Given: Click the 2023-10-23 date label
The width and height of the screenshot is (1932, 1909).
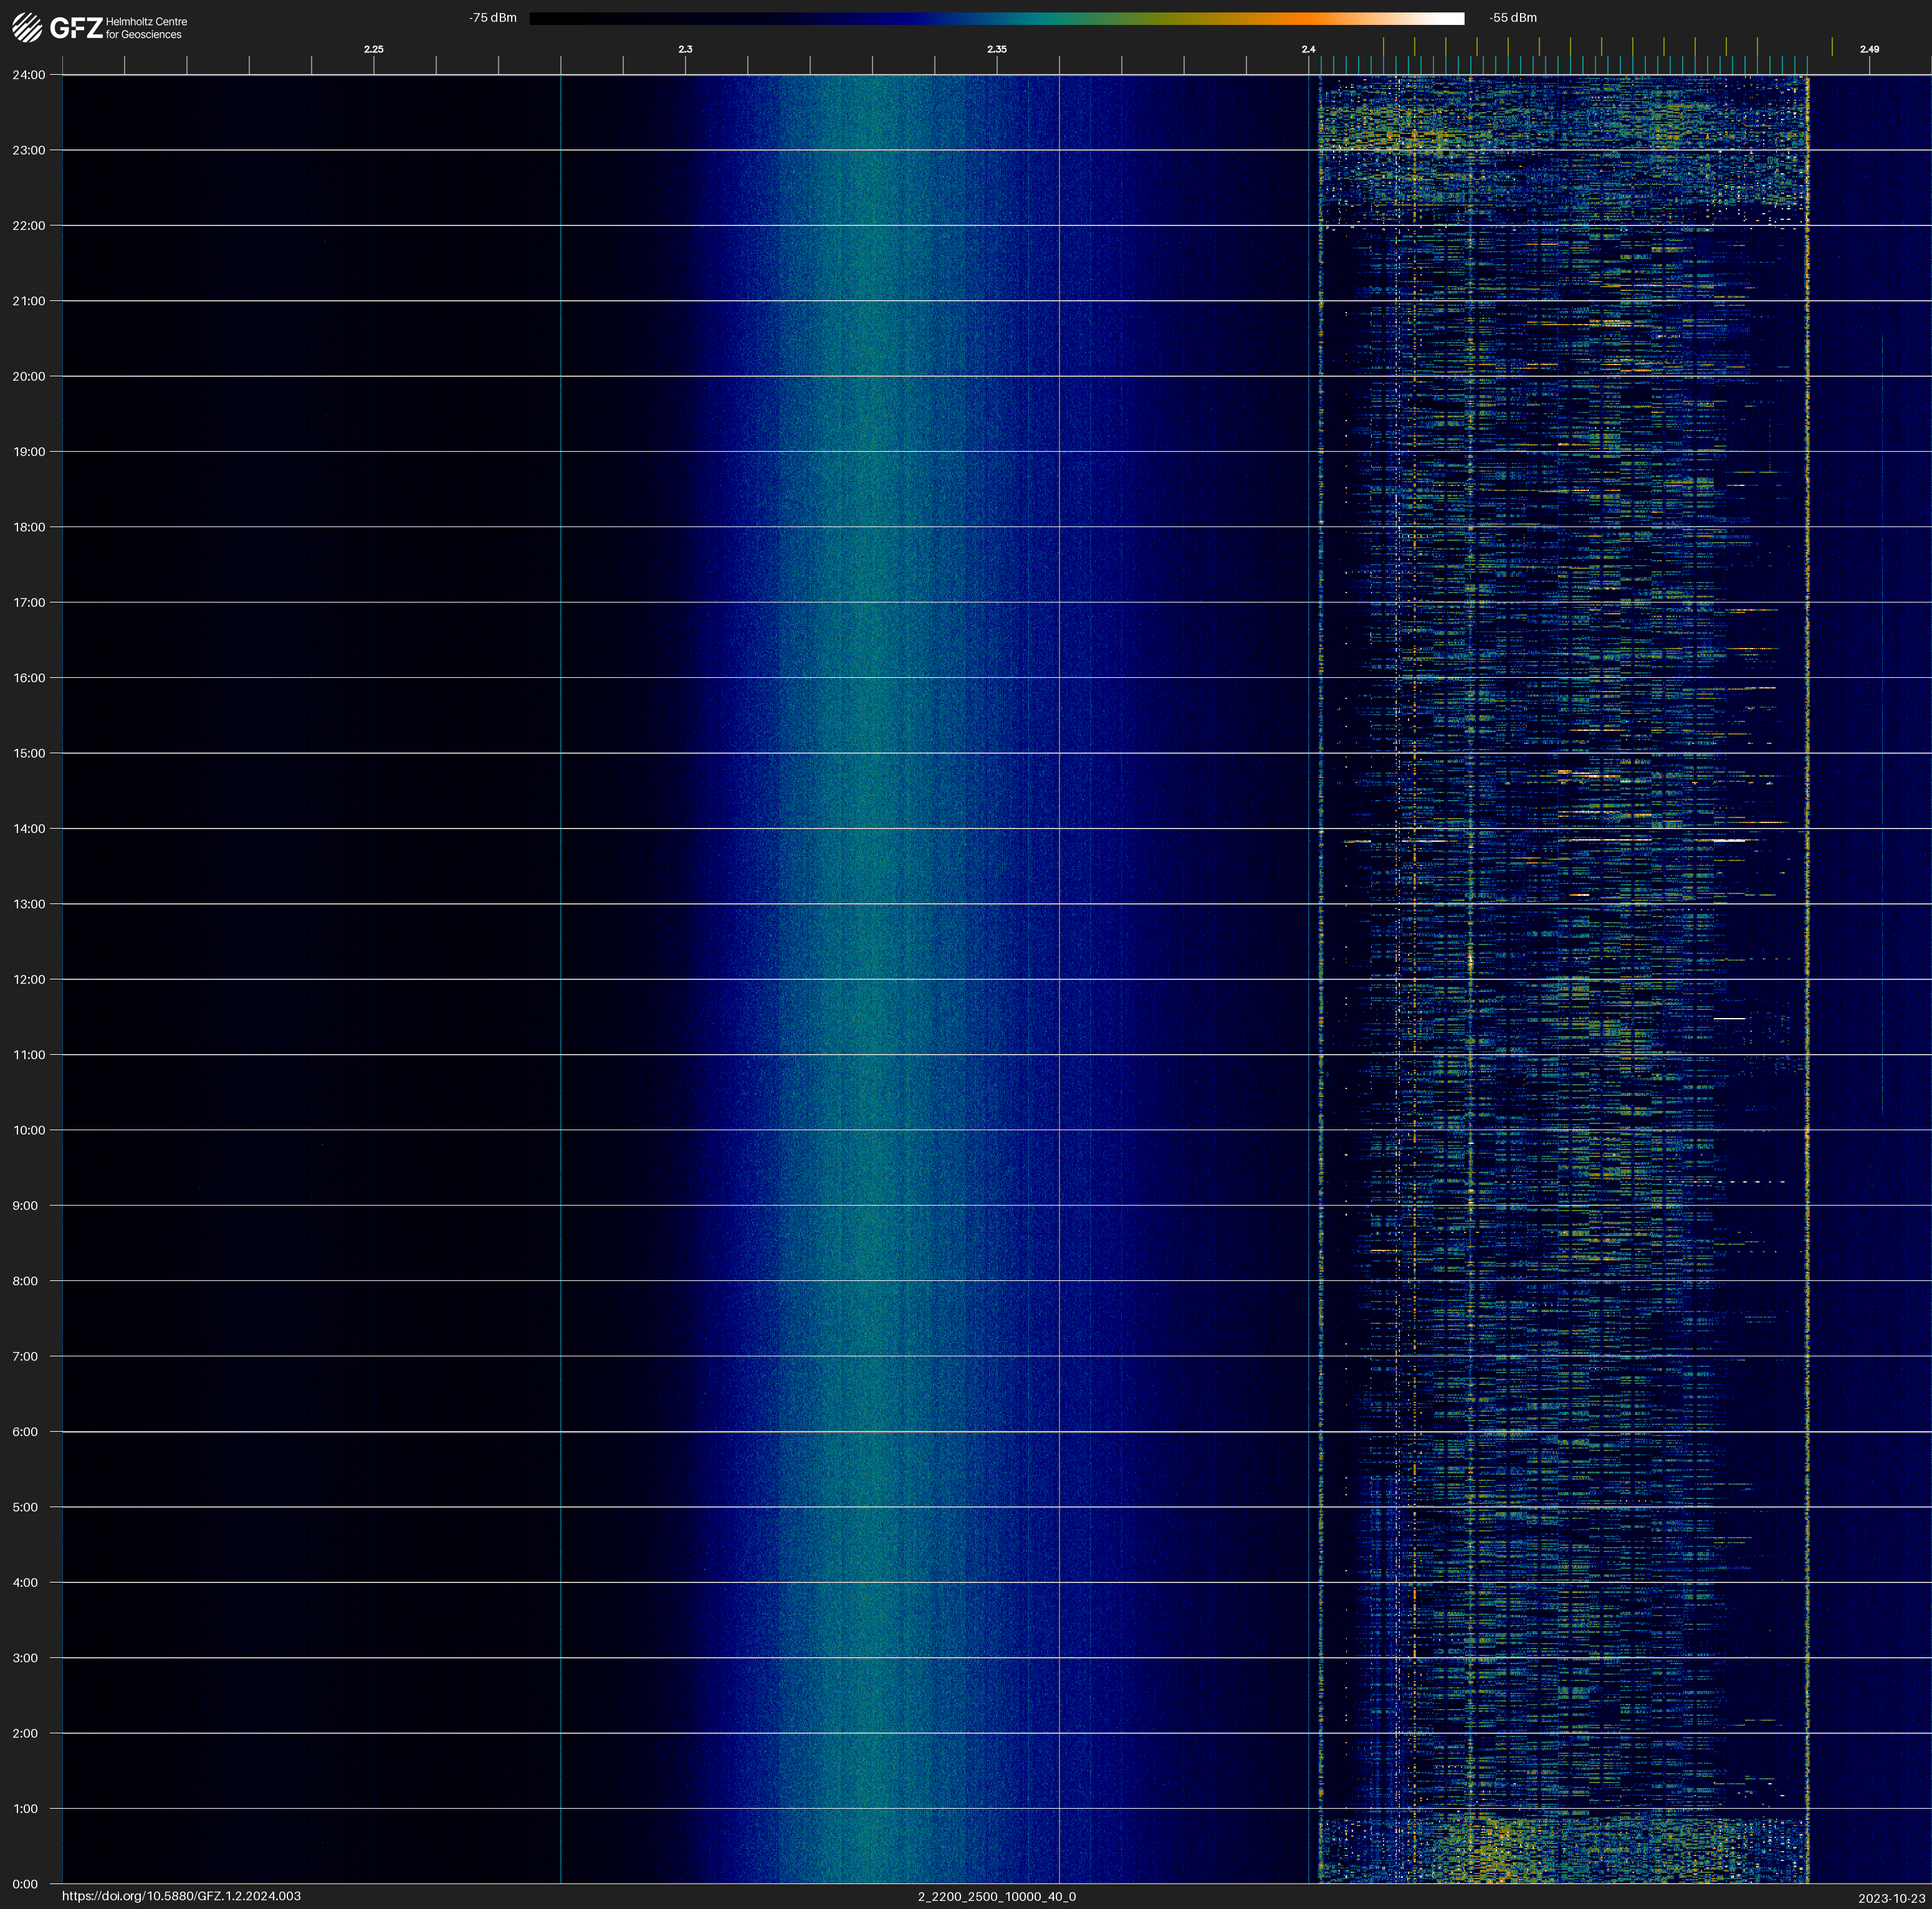Looking at the screenshot, I should 1891,1898.
